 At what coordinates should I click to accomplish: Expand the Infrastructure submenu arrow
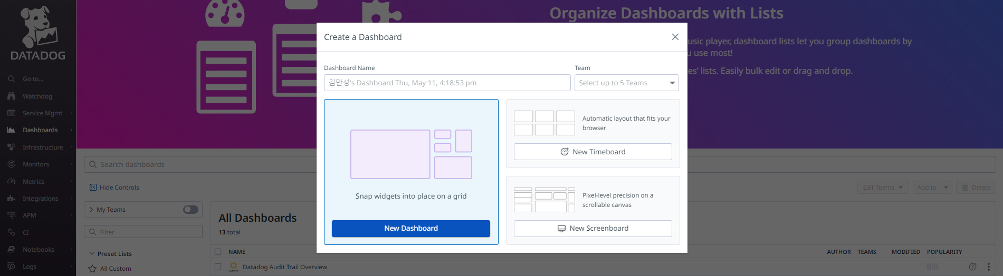(x=71, y=147)
